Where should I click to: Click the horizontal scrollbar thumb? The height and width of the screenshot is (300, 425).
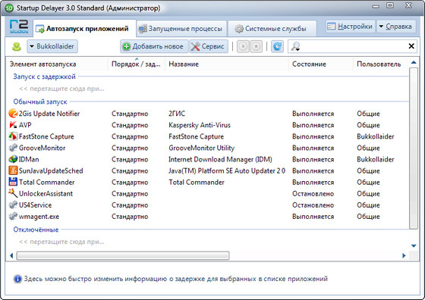(123, 255)
